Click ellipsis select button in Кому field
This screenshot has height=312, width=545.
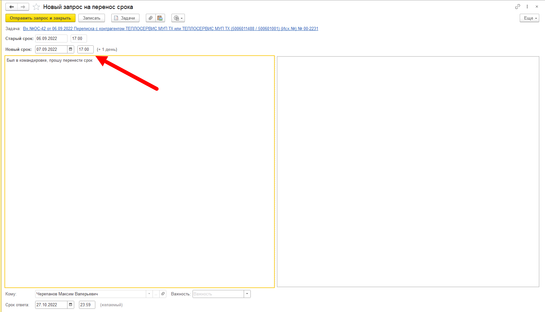point(156,294)
